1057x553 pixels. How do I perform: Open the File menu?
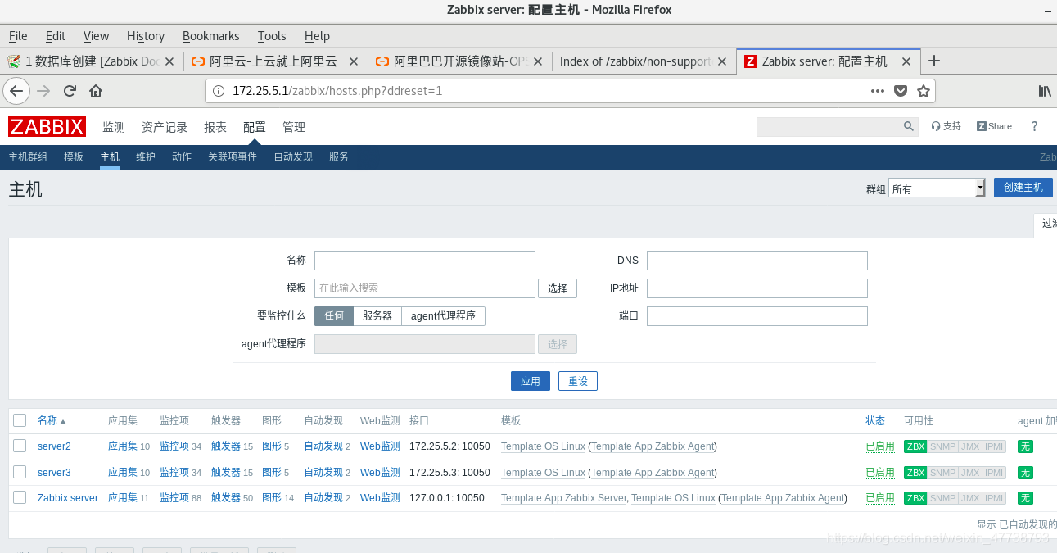(18, 36)
